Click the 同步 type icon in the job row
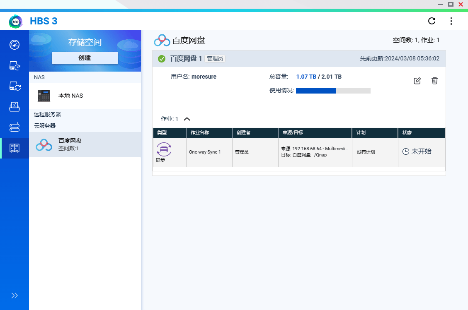Viewport: 468px width, 310px height. [164, 150]
